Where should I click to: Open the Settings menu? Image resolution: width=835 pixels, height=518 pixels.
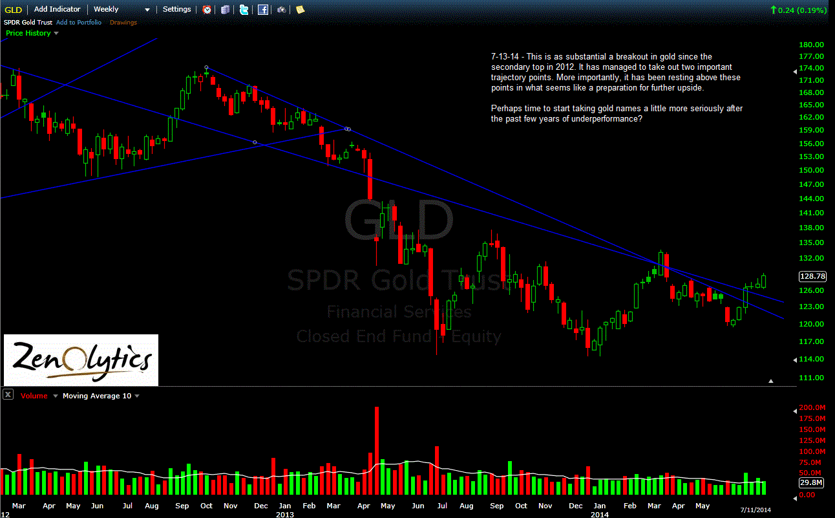(176, 10)
